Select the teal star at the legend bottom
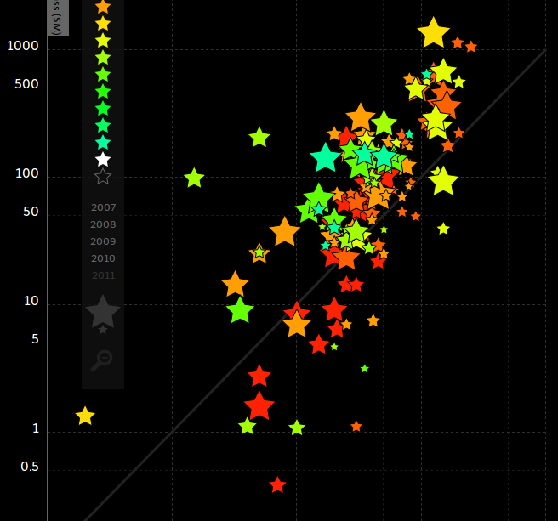This screenshot has height=521, width=558. (103, 142)
